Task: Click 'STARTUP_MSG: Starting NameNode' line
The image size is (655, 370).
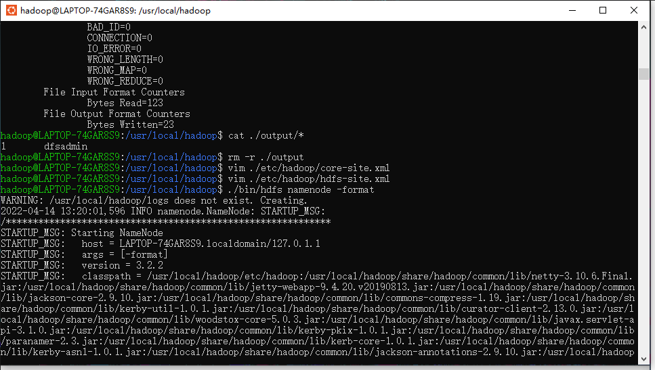Action: coord(82,233)
